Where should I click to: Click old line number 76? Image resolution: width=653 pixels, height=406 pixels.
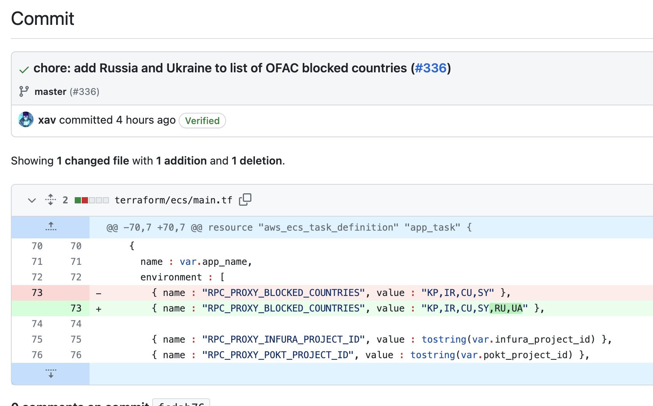pyautogui.click(x=37, y=355)
